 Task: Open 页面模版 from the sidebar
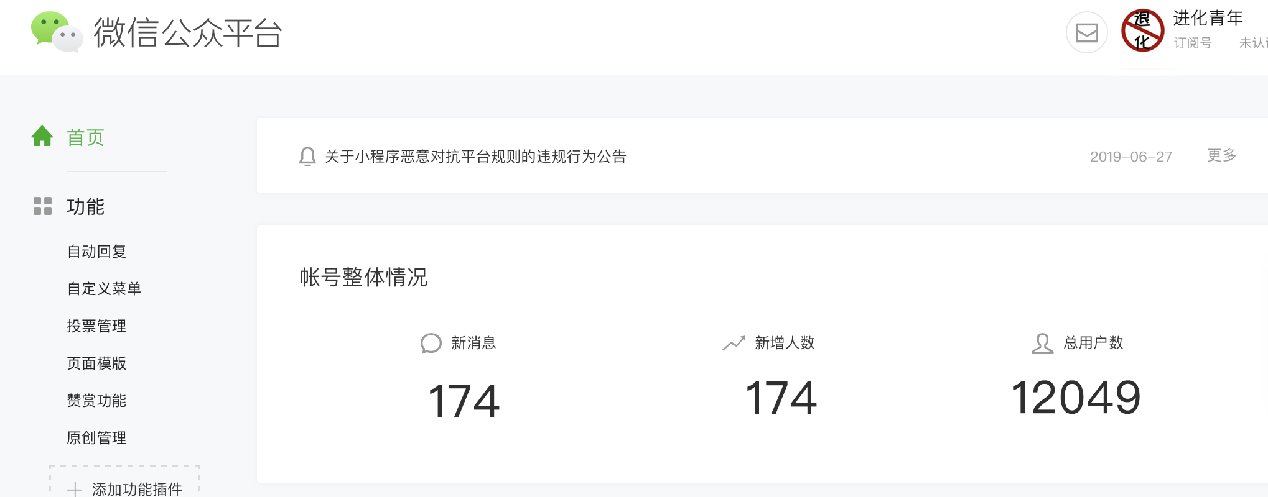96,363
